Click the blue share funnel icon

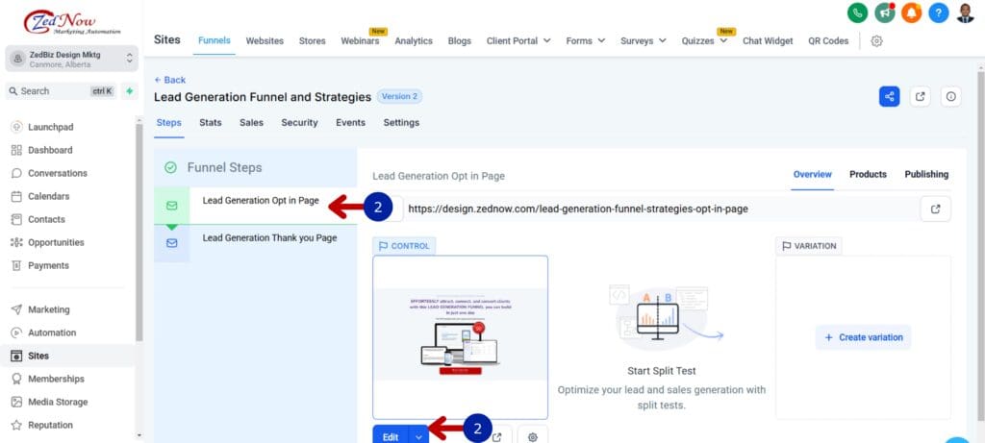click(x=890, y=97)
